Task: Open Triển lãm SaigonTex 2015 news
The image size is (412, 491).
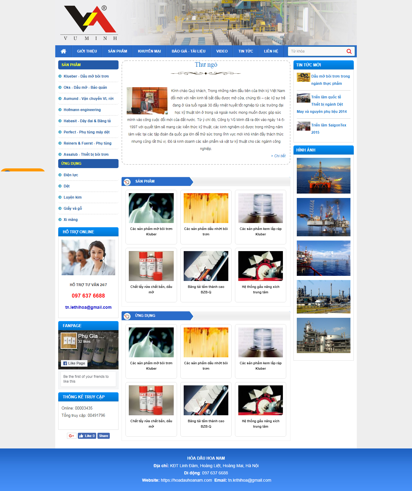Action: 329,129
